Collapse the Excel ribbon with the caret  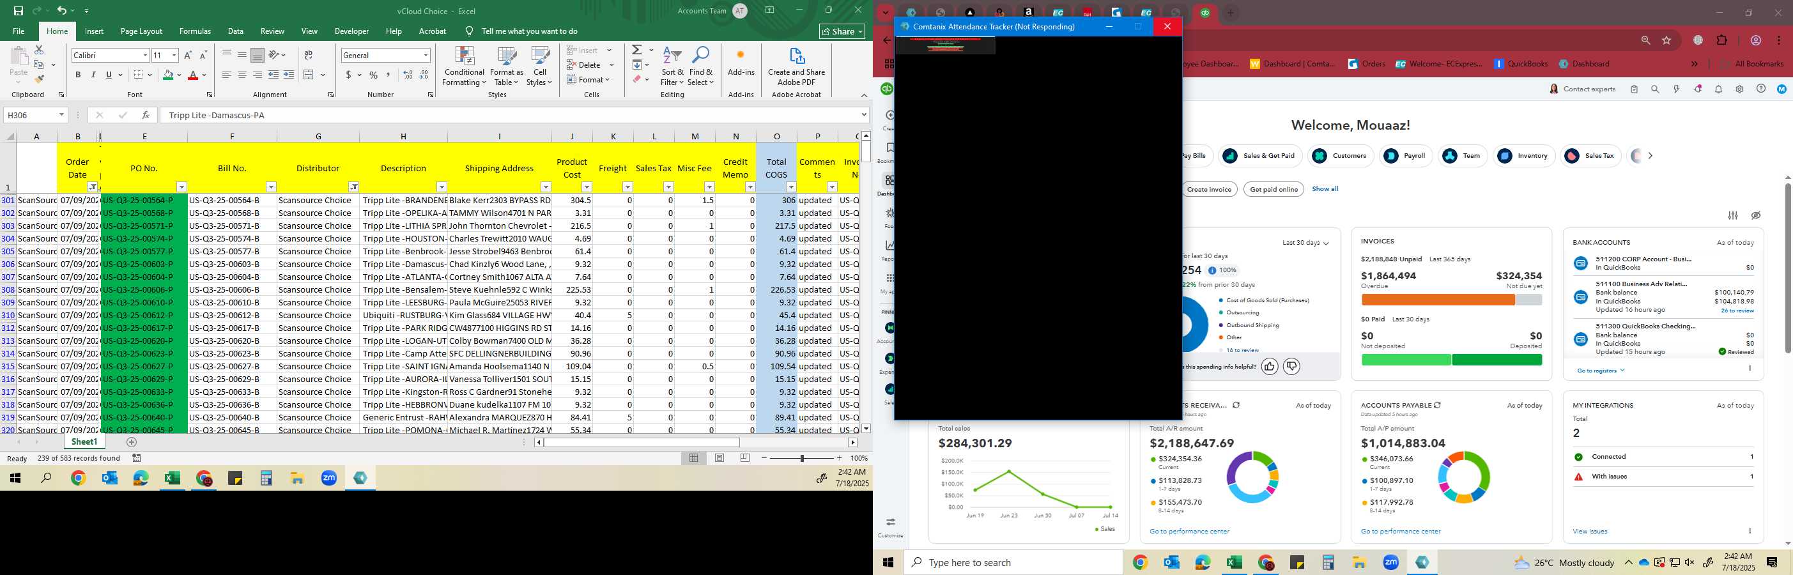[x=864, y=95]
